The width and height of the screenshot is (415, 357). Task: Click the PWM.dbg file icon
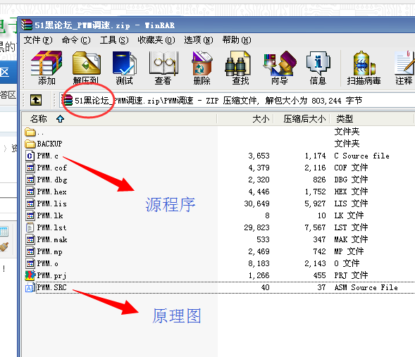tap(30, 180)
